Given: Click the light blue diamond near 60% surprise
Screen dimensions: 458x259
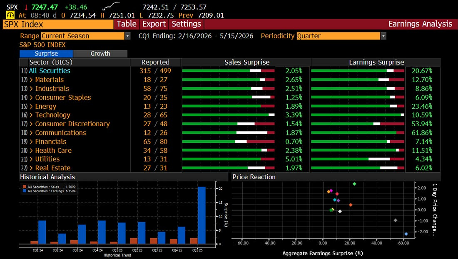Looking at the screenshot, I should point(406,234).
